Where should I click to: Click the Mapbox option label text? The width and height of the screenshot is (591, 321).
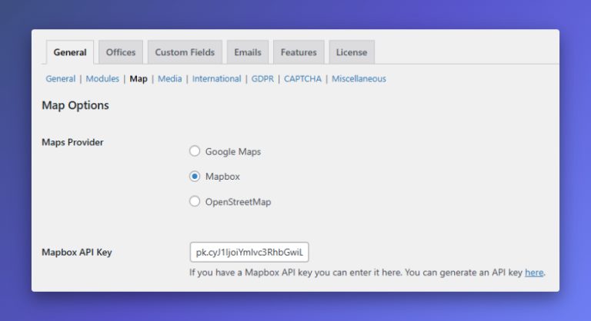pos(222,177)
